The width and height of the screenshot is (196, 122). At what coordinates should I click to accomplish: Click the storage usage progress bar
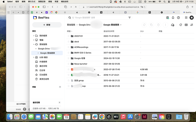pos(47,106)
